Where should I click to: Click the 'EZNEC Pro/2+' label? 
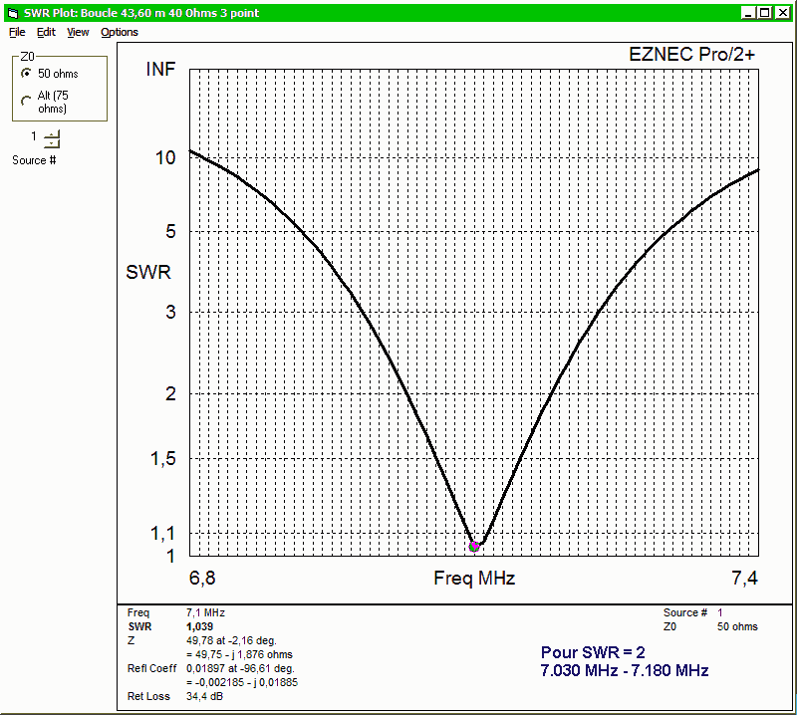pyautogui.click(x=691, y=55)
